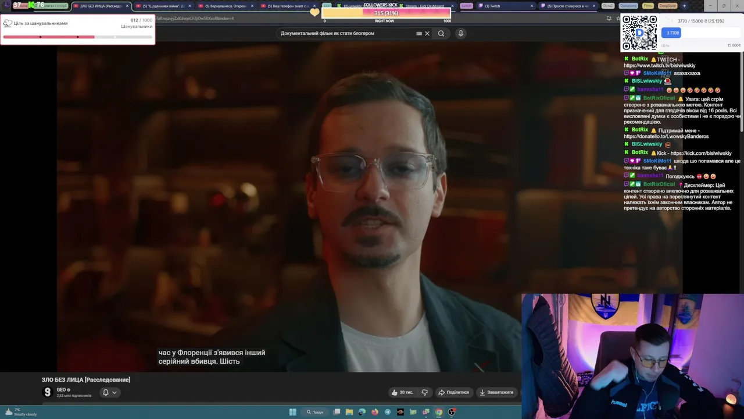Click the ЗЛО БЕЗ ЛИЦА video title
This screenshot has height=419, width=744.
tap(86, 379)
